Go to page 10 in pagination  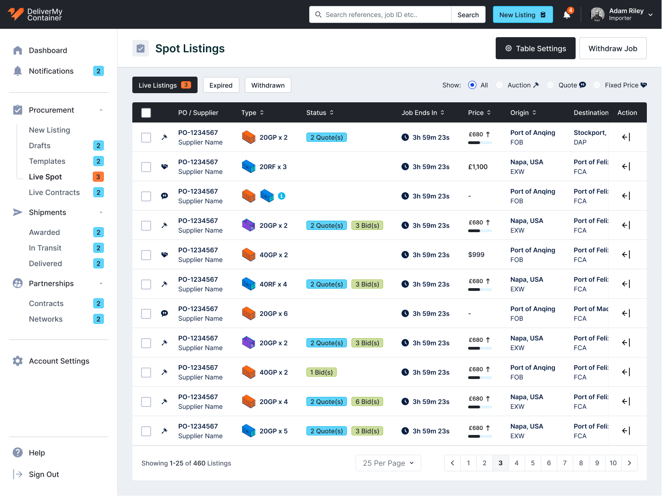pyautogui.click(x=613, y=463)
